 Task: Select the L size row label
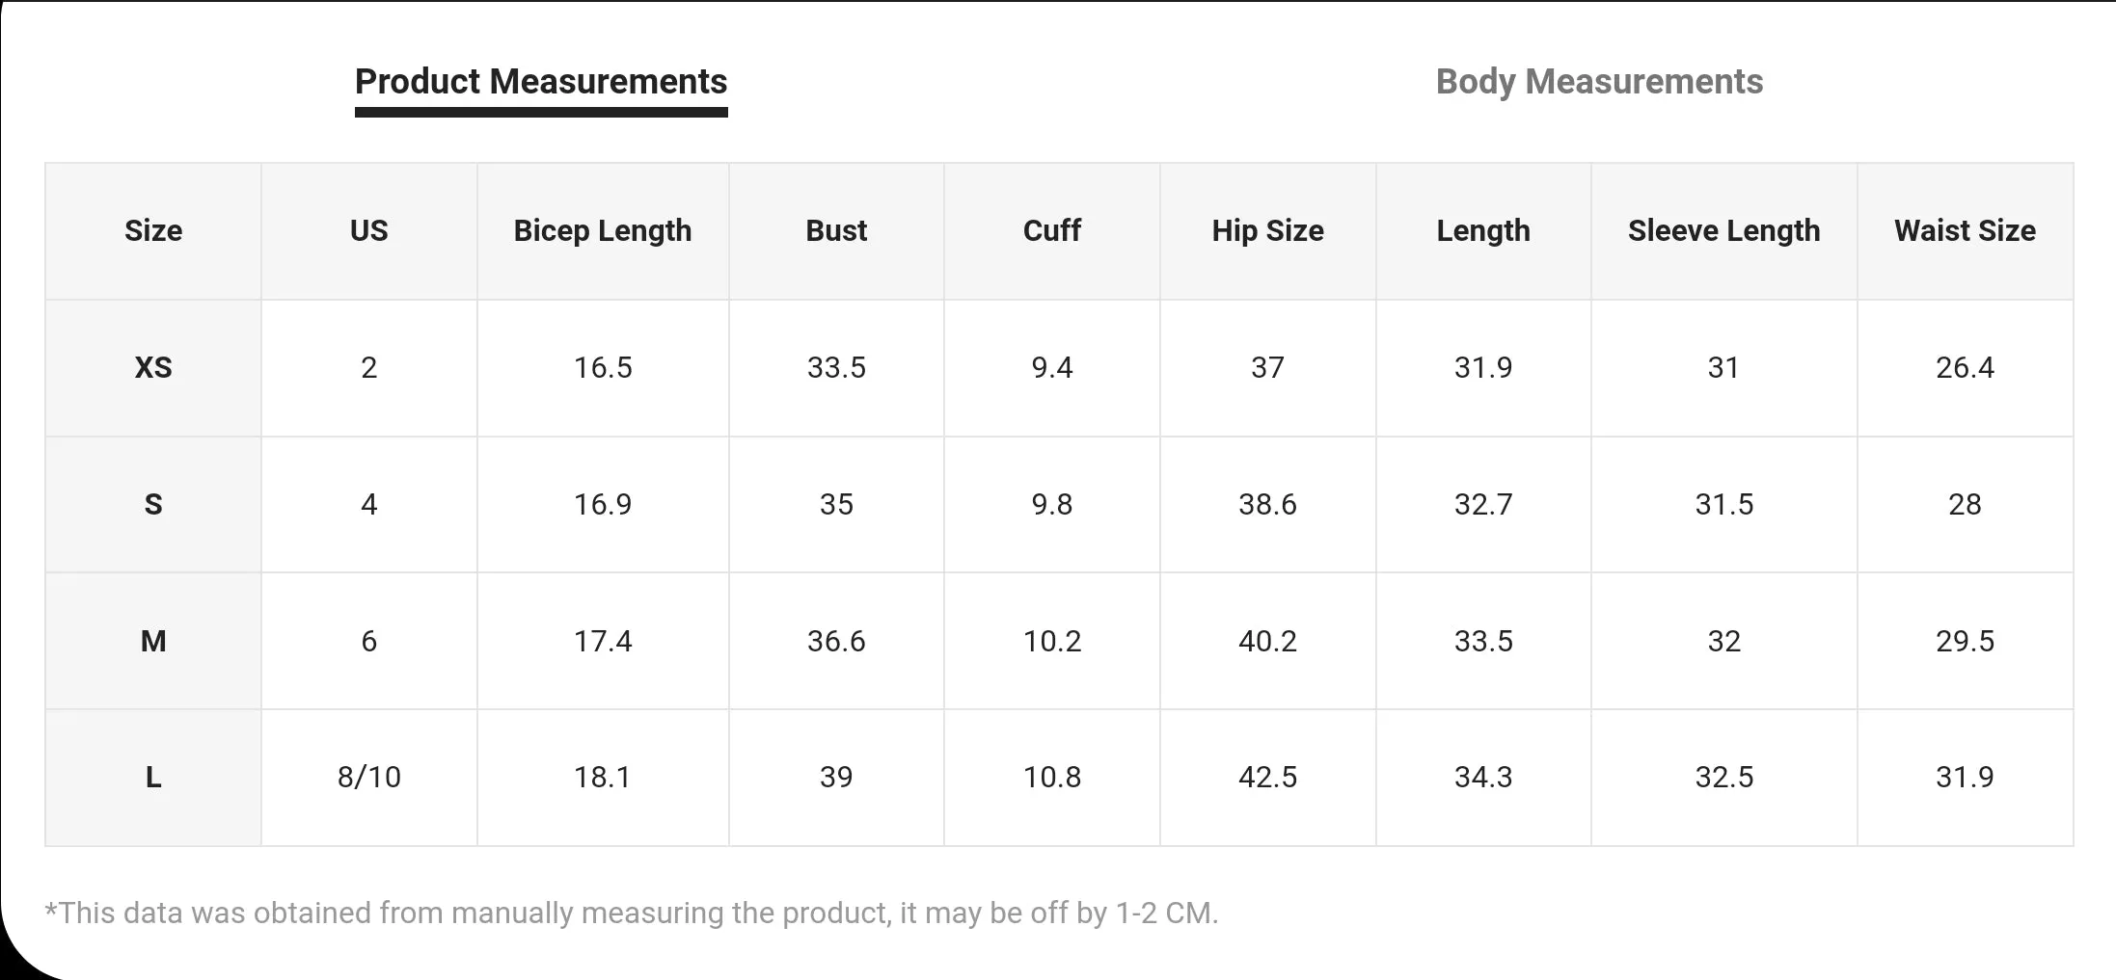[x=153, y=778]
